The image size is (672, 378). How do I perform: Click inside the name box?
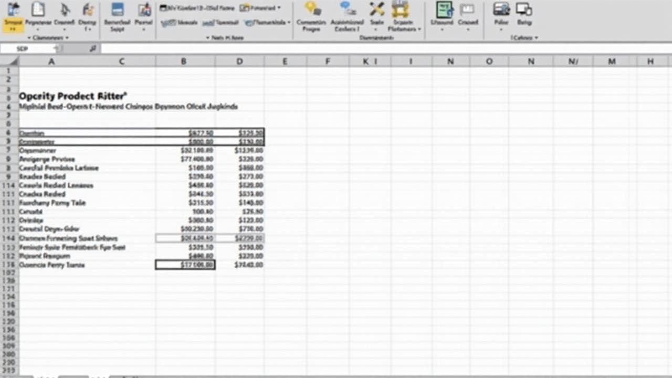(27, 48)
